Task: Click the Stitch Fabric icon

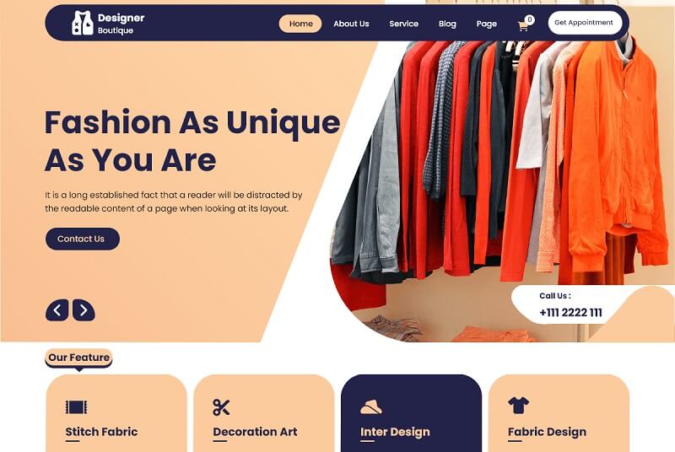Action: point(76,406)
